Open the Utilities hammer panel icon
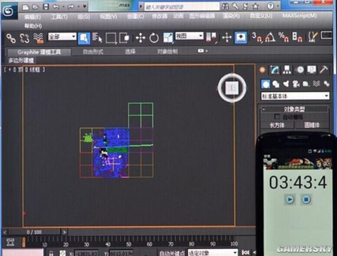 tap(324, 69)
